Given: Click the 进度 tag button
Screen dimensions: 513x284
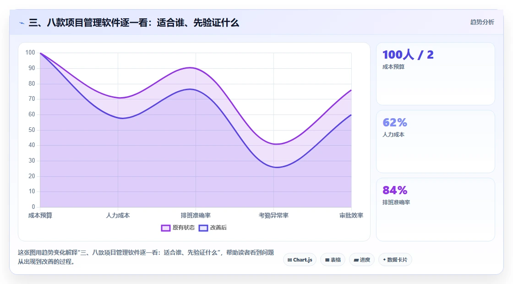Looking at the screenshot, I should tap(362, 260).
